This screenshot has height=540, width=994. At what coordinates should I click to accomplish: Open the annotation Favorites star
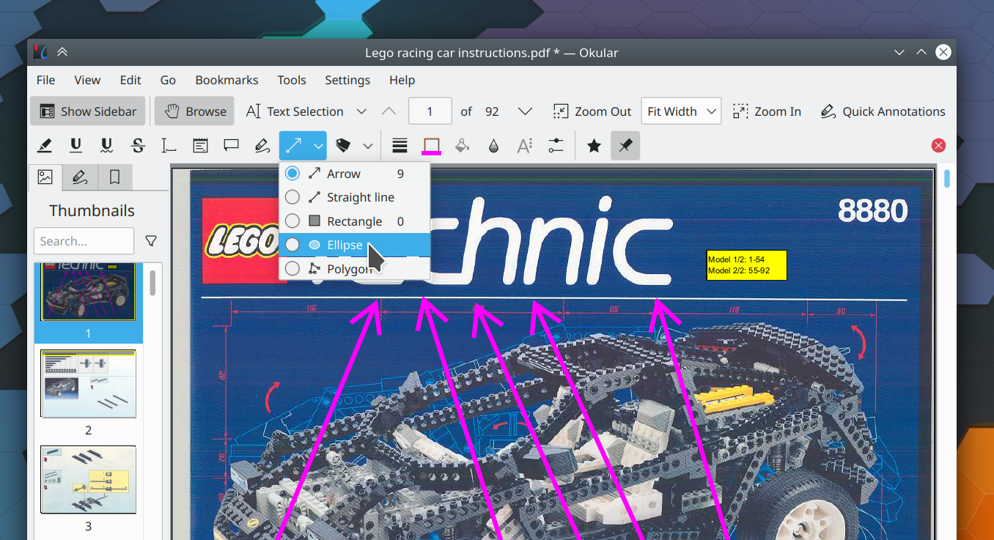593,145
